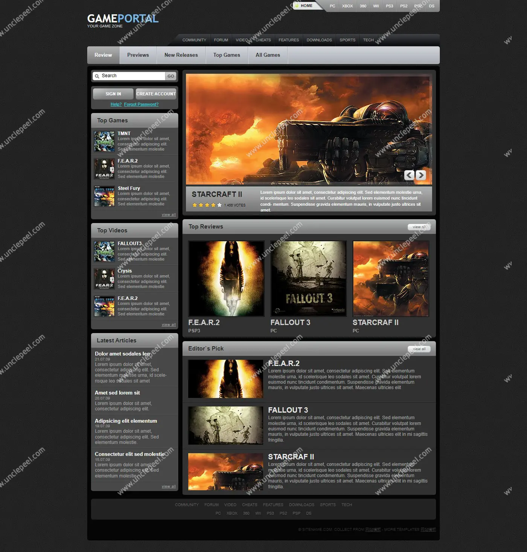Select the 360 platform in top bar
The height and width of the screenshot is (552, 527).
(363, 6)
